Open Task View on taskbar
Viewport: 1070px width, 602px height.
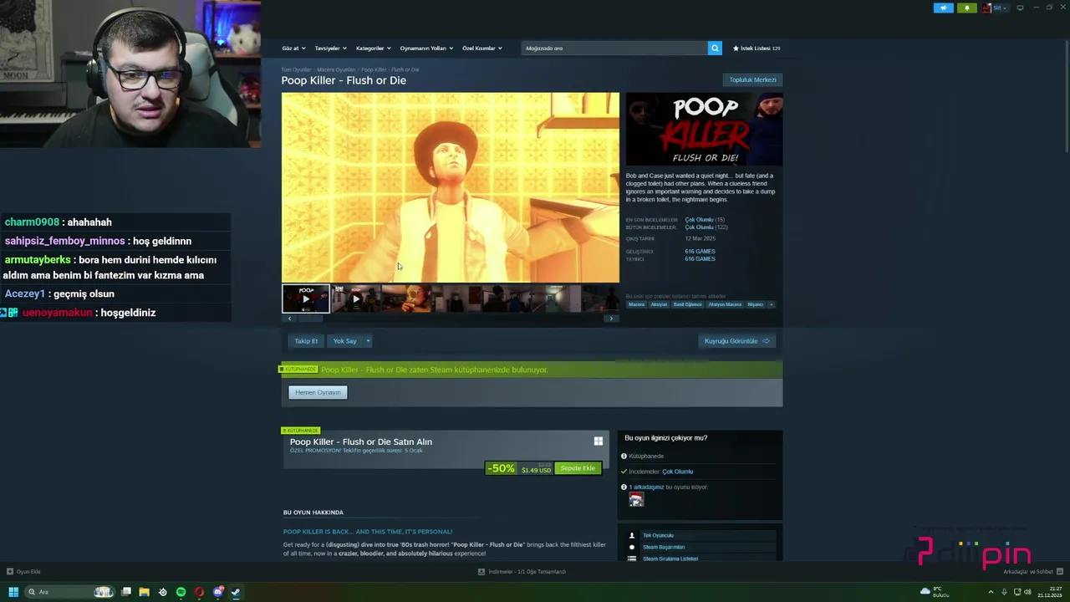(x=126, y=592)
